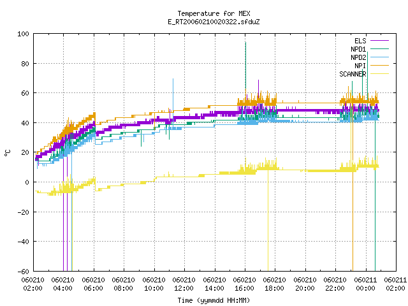Click the NPD1 legend label
The image size is (408, 306).
358,49
